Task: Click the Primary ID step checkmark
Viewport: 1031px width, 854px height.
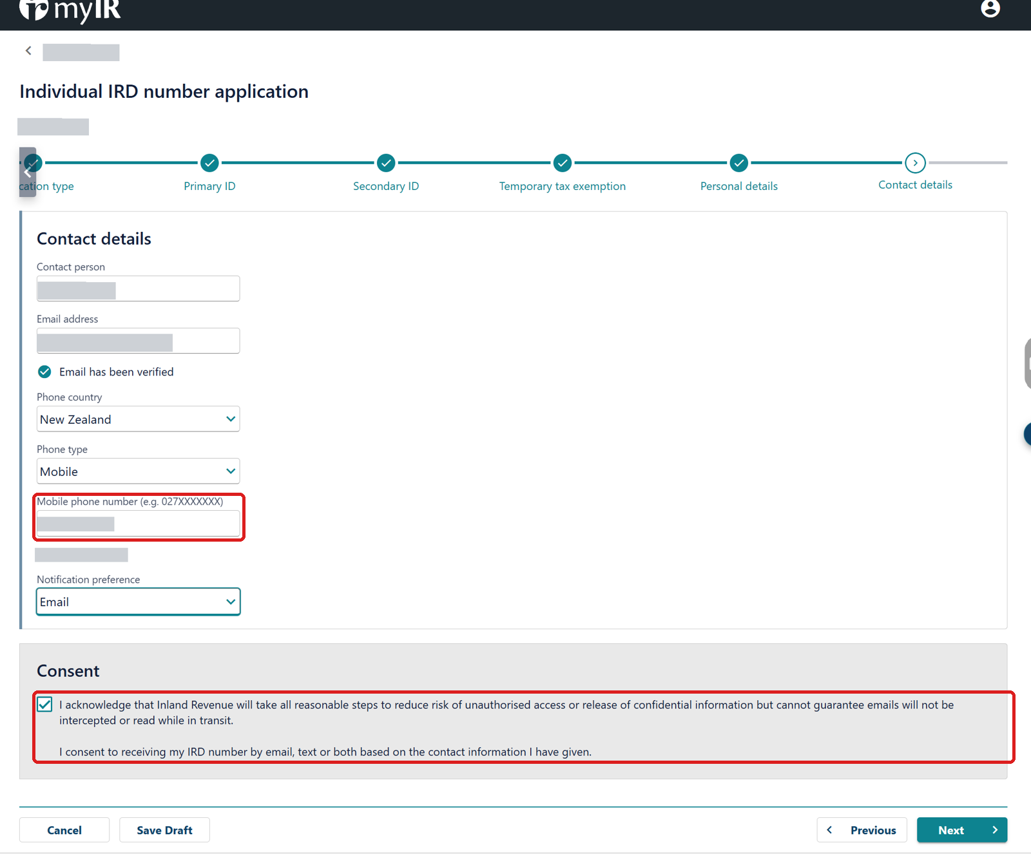Action: [x=209, y=163]
